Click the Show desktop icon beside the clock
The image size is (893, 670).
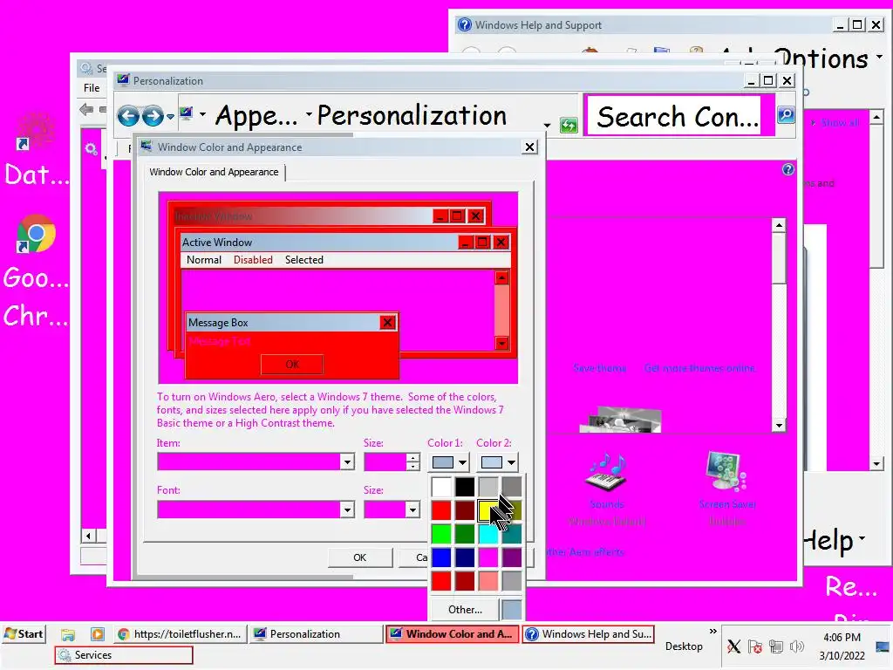pos(883,646)
